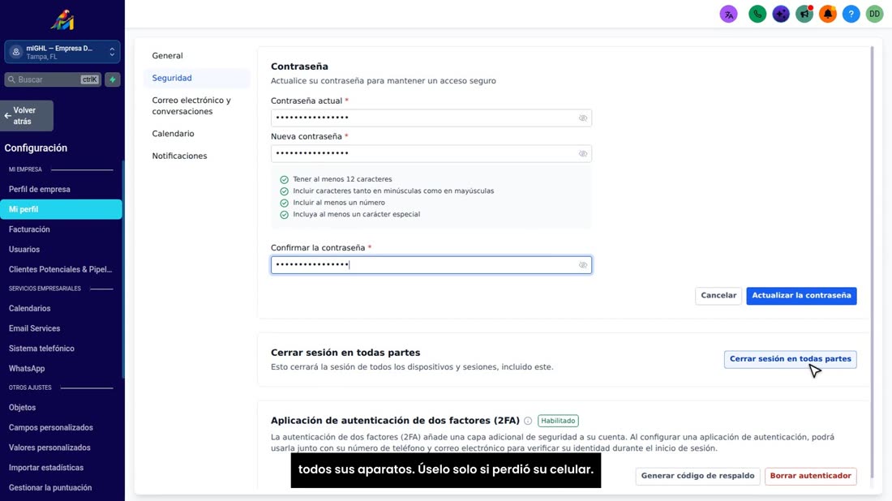
Task: Show the confirm password with eye icon
Action: (582, 265)
